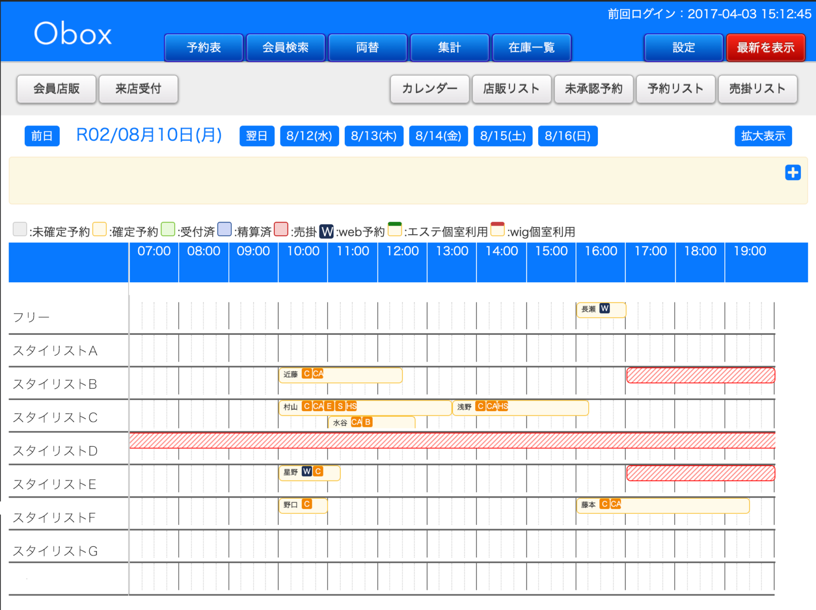This screenshot has width=816, height=610.
Task: Open the 予約表 tab
Action: [x=203, y=48]
